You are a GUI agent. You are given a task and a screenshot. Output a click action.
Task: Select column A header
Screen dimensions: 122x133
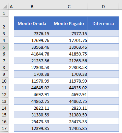pos(11,7)
